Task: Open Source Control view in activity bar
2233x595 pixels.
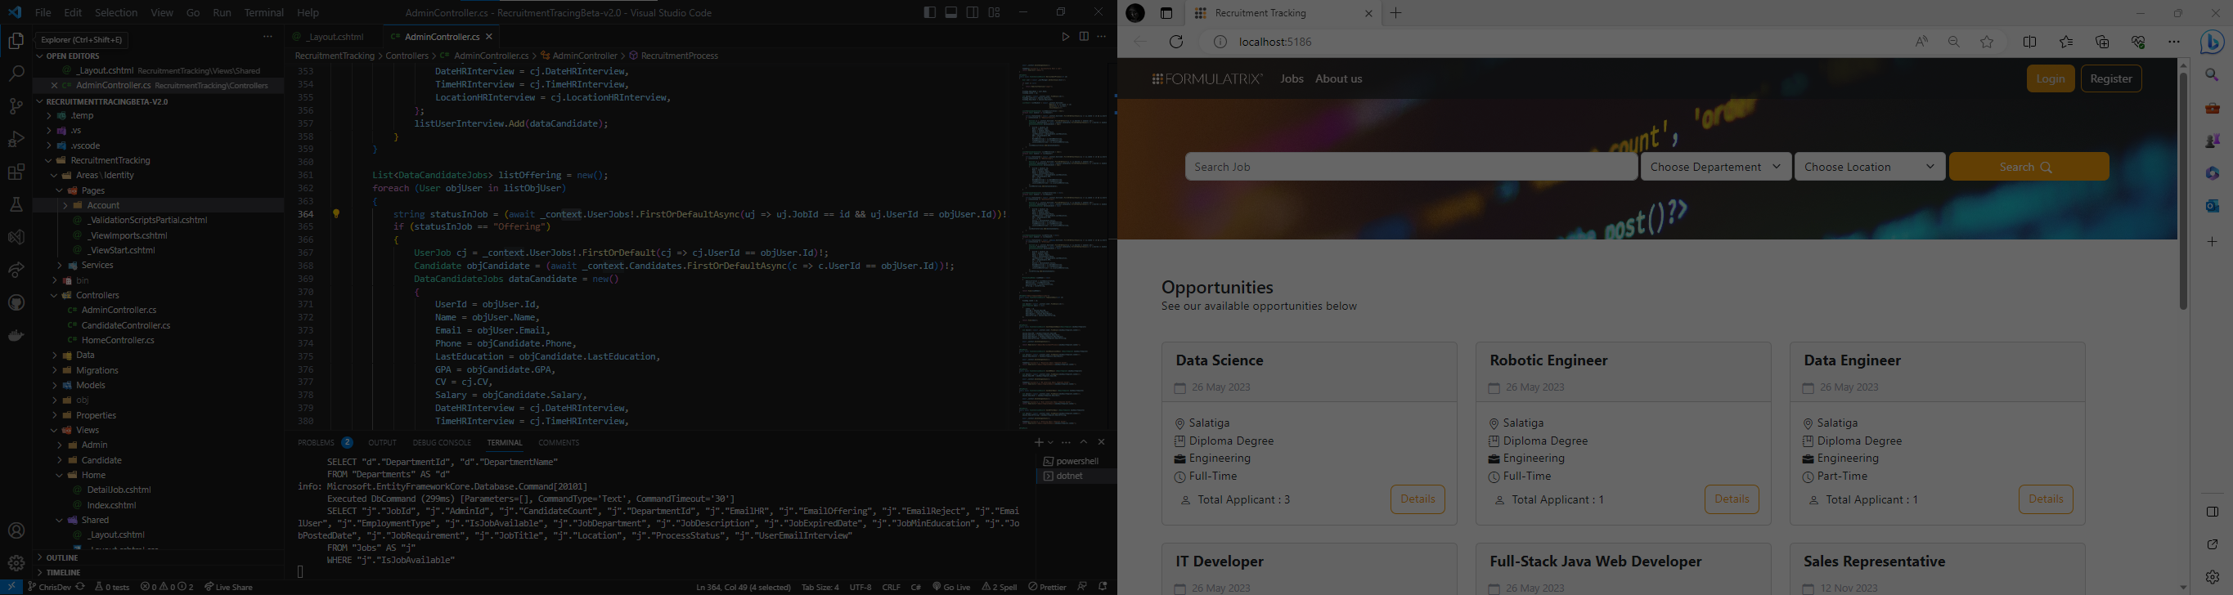Action: click(16, 106)
